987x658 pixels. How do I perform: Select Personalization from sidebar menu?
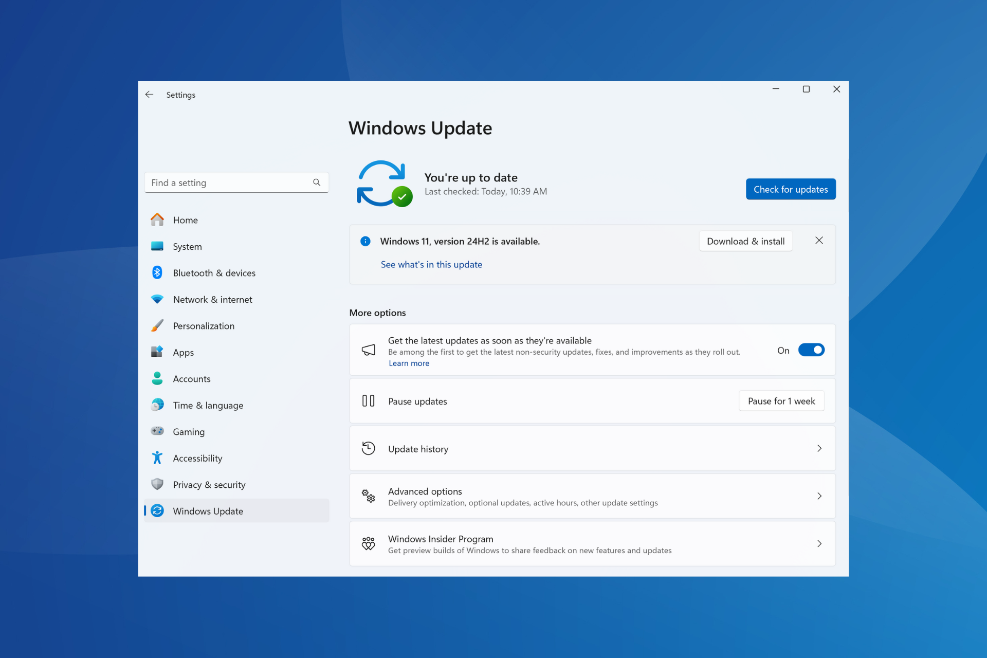pyautogui.click(x=203, y=325)
